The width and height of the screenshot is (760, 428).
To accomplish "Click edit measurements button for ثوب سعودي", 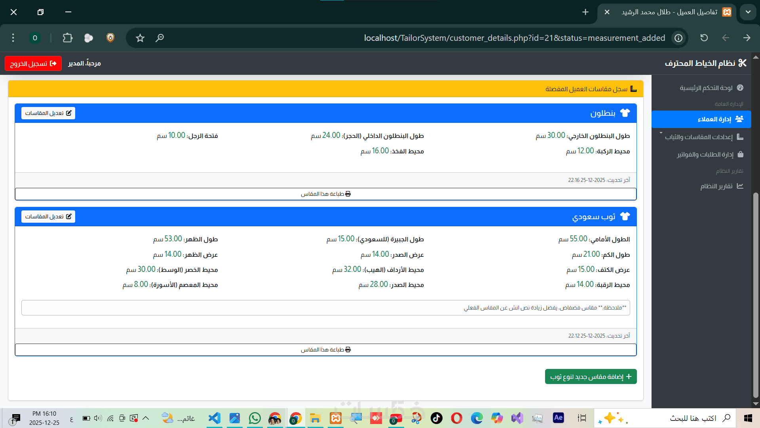I will tap(48, 217).
